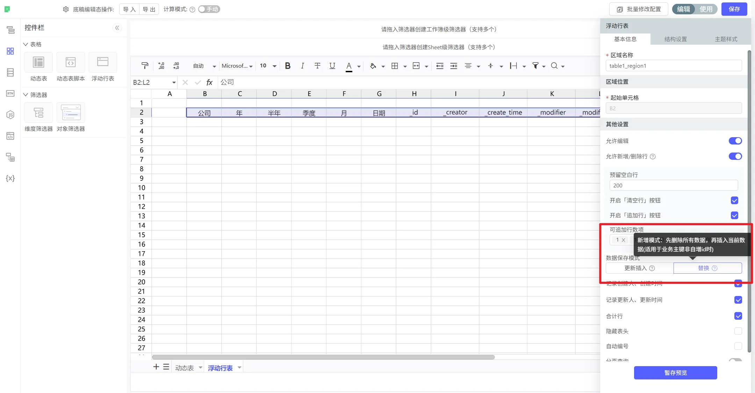Click the search magnifier icon in toolbar
Screen dimensions: 755x393
tap(554, 66)
